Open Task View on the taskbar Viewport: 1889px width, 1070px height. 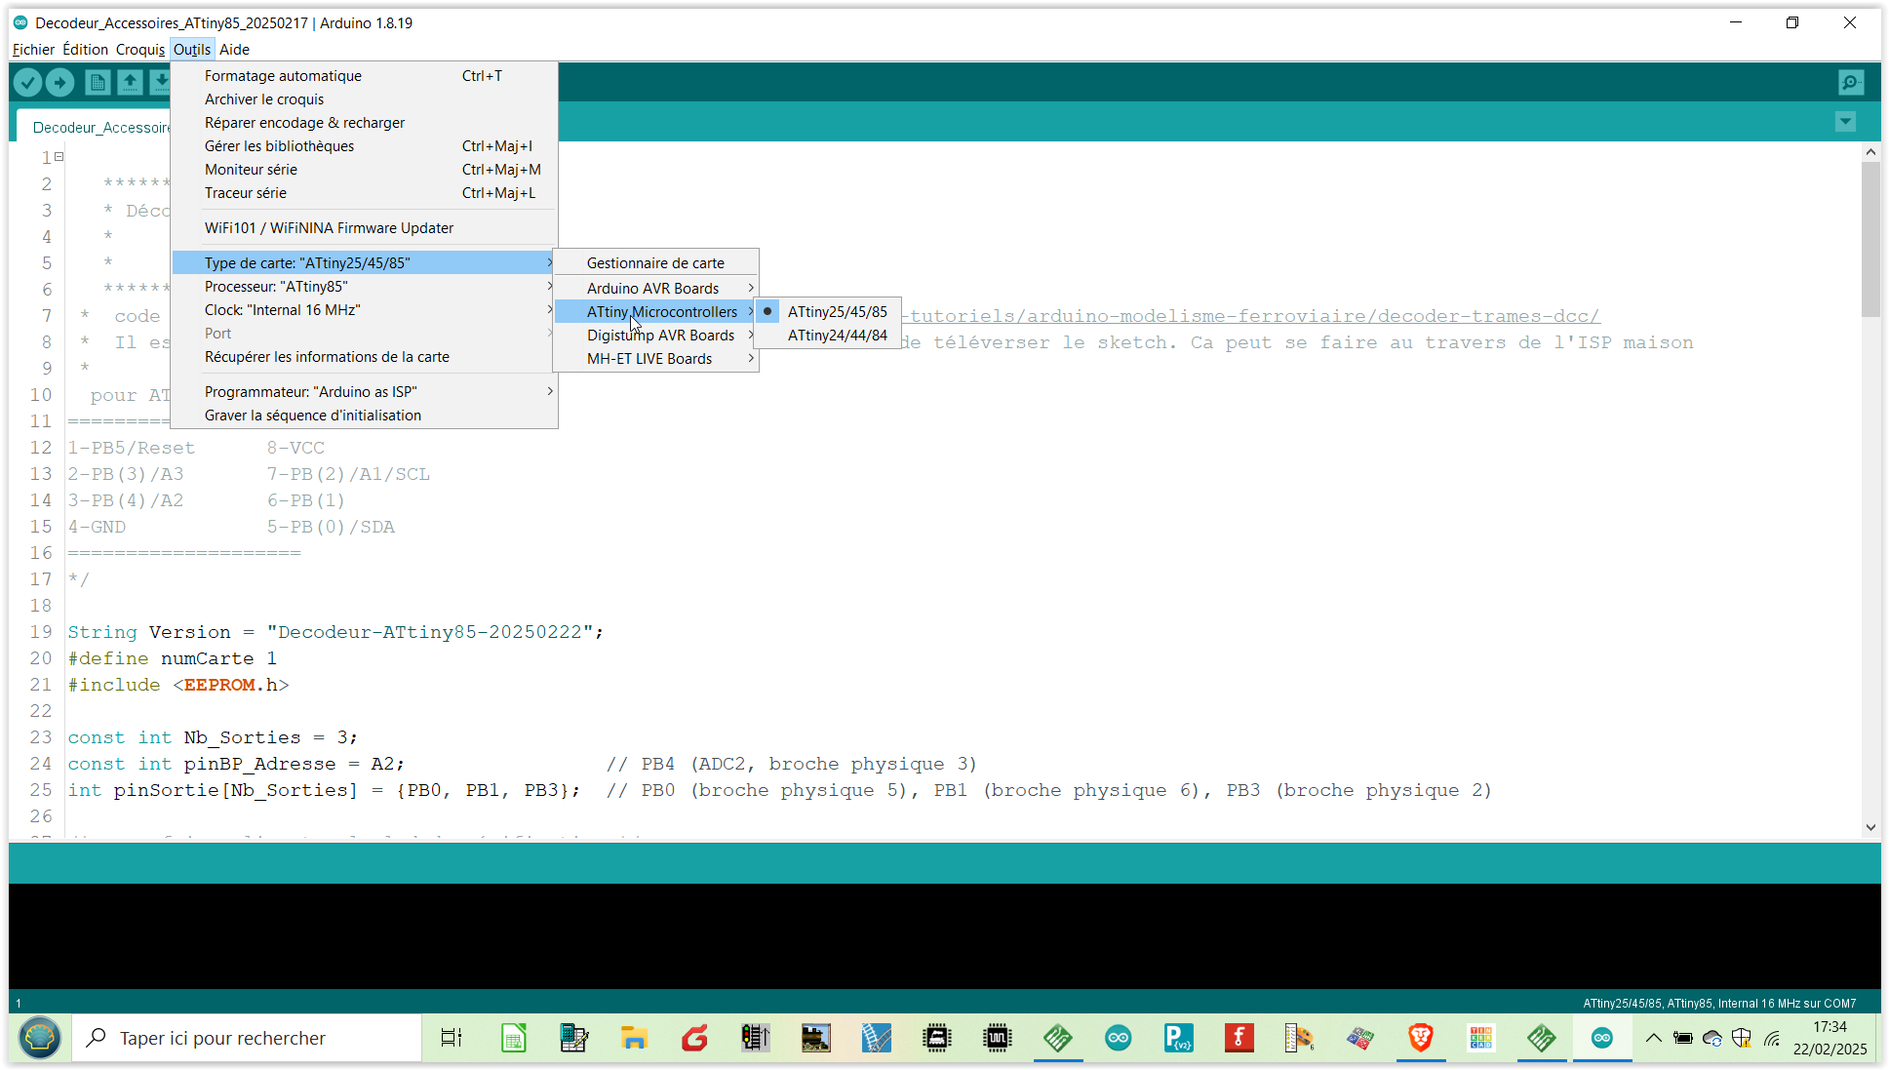[452, 1038]
